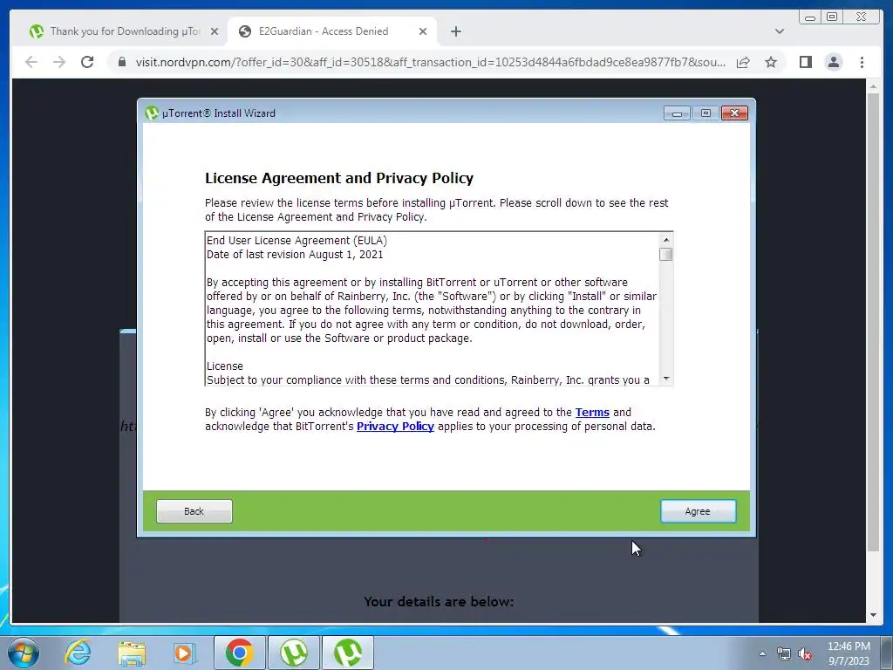This screenshot has height=670, width=893.
Task: Click 'Date of last revision August 1, 2021'
Action: 295,255
